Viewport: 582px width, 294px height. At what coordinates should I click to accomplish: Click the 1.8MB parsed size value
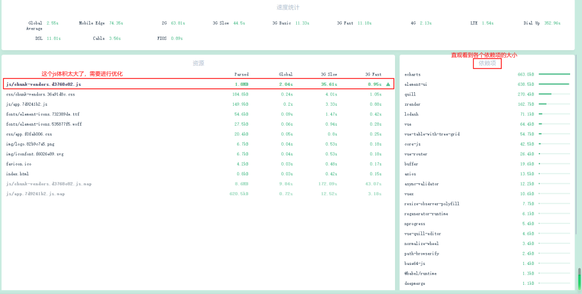pos(241,84)
